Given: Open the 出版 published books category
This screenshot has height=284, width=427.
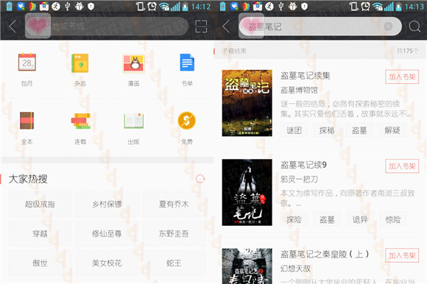Looking at the screenshot, I should point(133,128).
